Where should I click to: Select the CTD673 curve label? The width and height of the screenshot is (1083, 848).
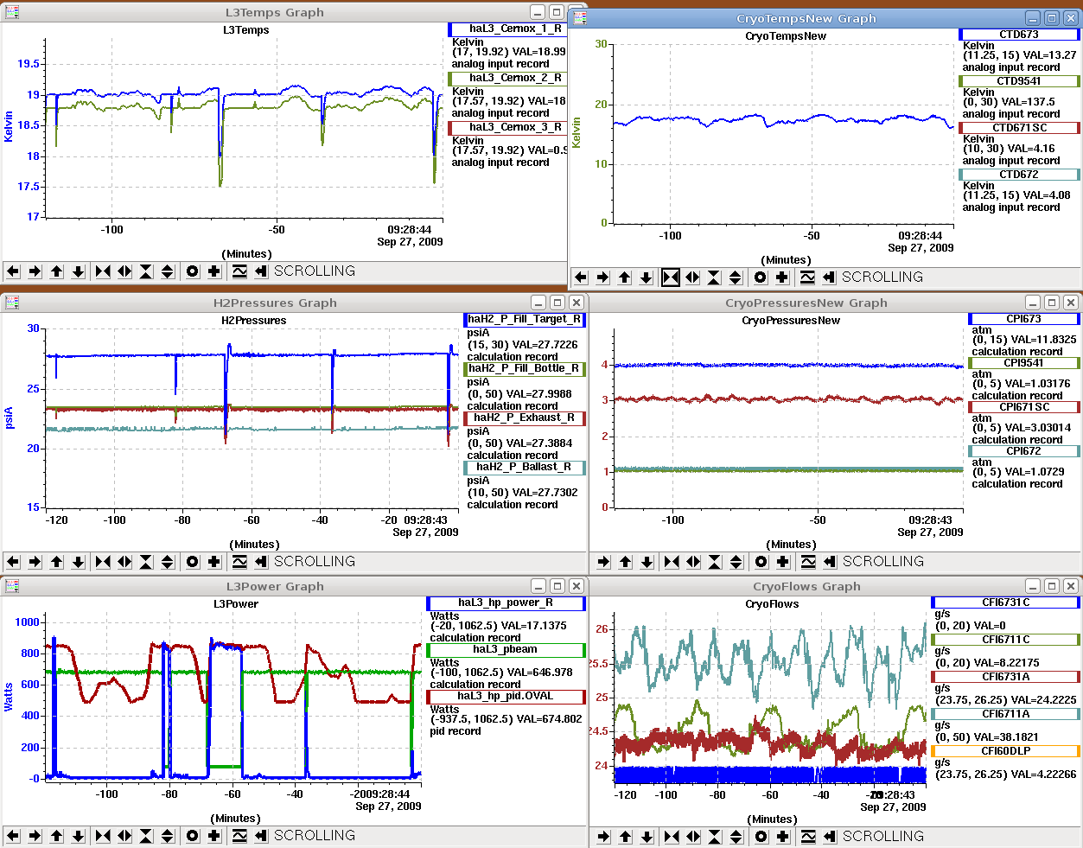(1020, 35)
